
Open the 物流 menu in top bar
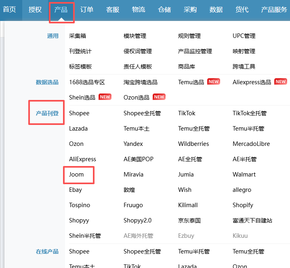(139, 10)
